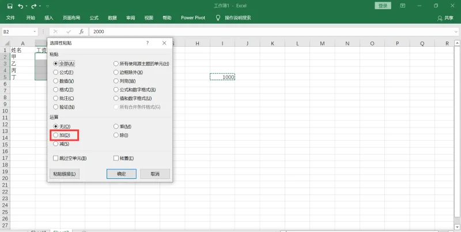
Task: Select the 乘(M) operation radio button
Action: click(116, 126)
